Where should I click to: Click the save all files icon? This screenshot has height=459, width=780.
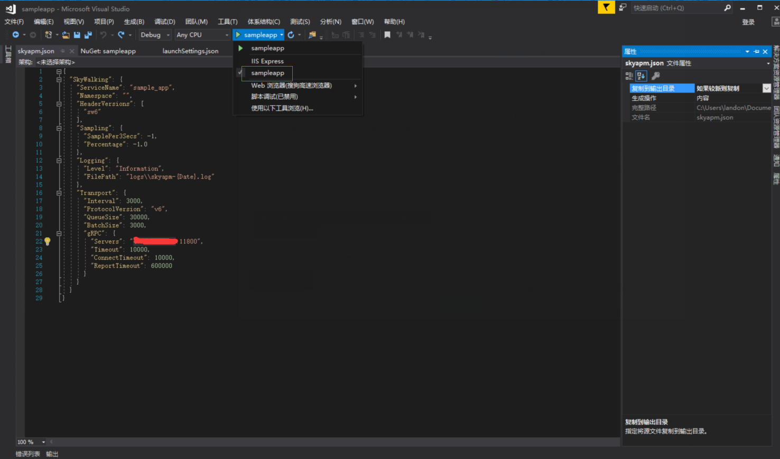click(88, 35)
